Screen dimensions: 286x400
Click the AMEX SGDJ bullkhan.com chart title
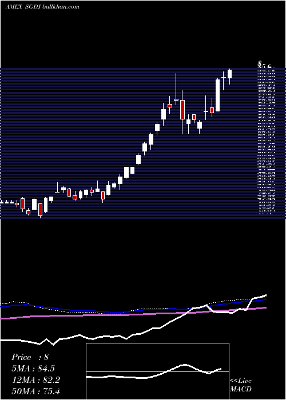[42, 7]
